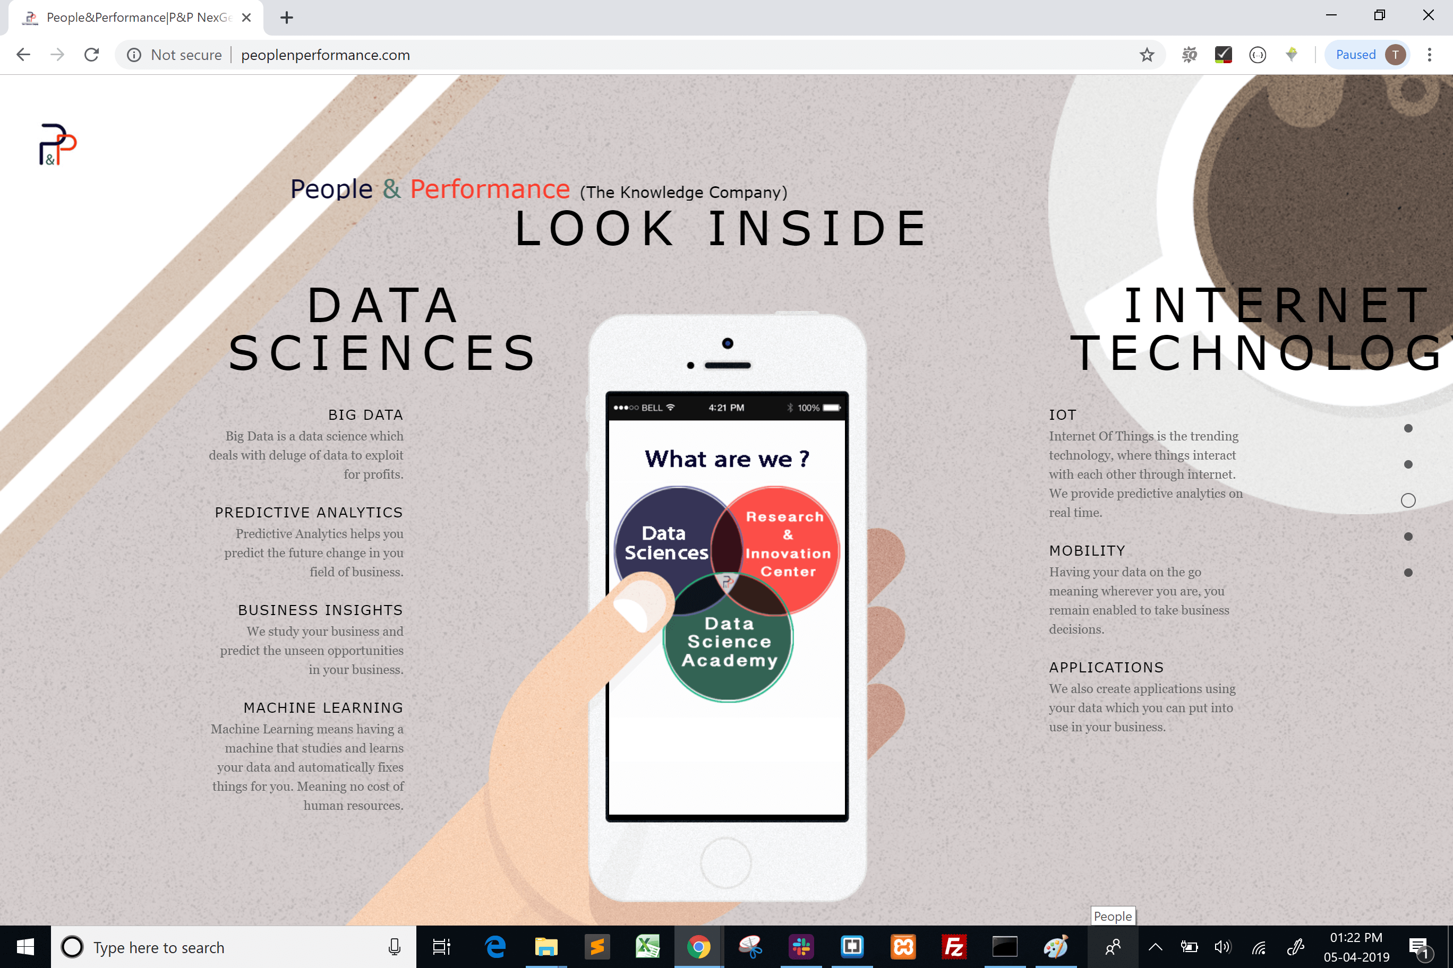1453x968 pixels.
Task: Click the forward navigation arrow button
Action: [x=57, y=55]
